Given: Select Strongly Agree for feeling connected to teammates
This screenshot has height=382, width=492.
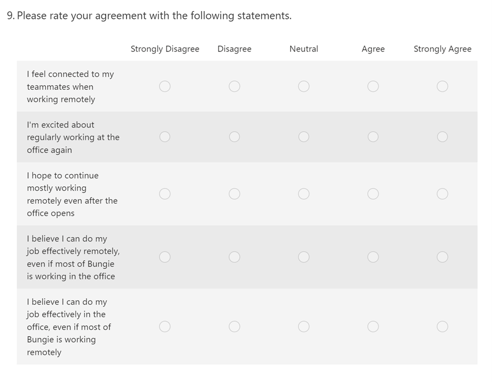Looking at the screenshot, I should click(x=443, y=86).
